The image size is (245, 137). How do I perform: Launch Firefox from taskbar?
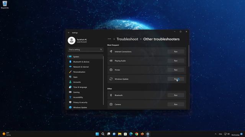pyautogui.click(x=142, y=134)
